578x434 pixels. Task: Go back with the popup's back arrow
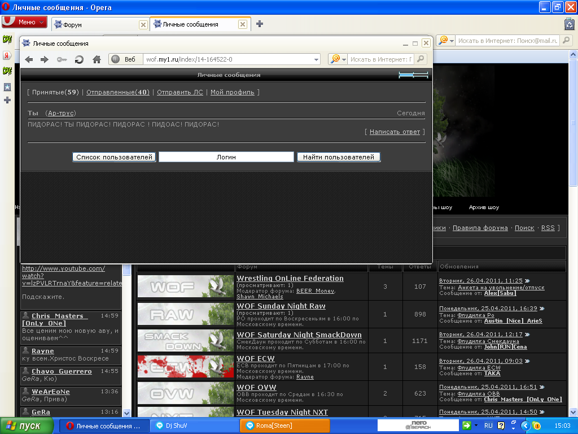tap(29, 59)
